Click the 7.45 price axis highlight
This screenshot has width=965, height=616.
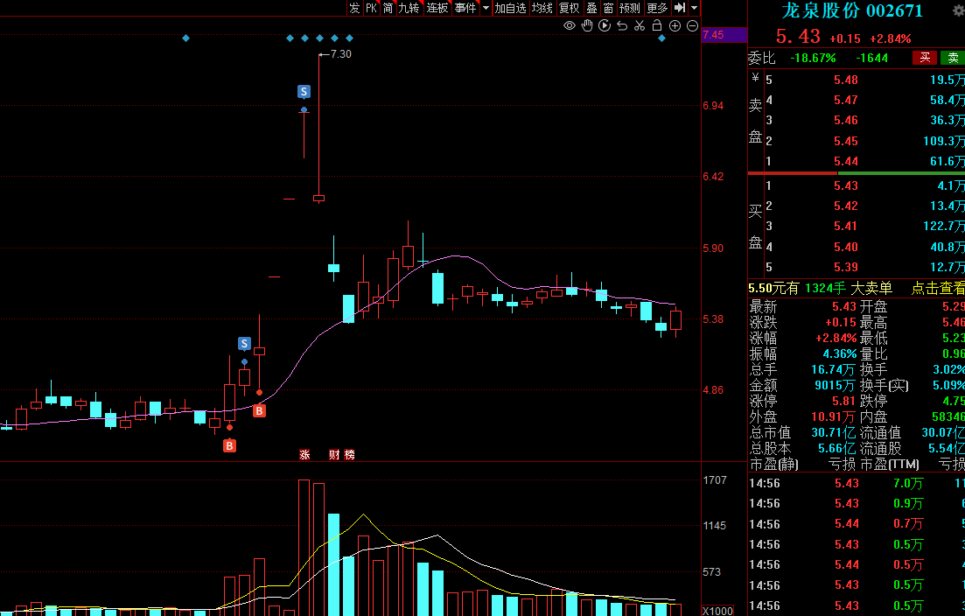724,34
